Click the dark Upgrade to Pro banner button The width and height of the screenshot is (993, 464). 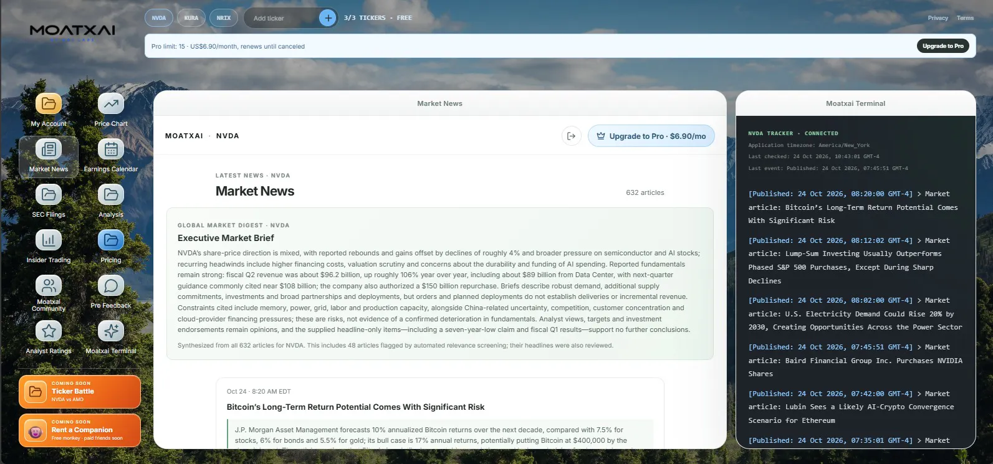point(943,46)
